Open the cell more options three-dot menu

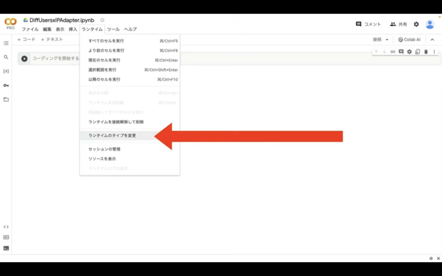[x=434, y=52]
